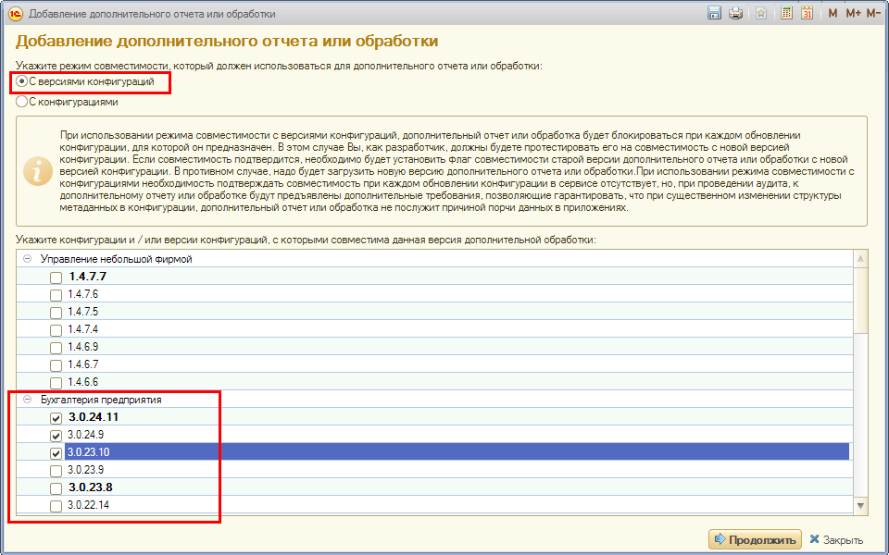The image size is (889, 555).
Task: Click the save diskette icon in title bar
Action: (x=714, y=14)
